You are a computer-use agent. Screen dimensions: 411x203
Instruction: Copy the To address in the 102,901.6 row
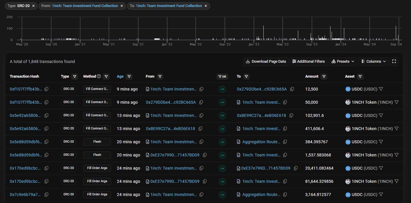(291, 115)
